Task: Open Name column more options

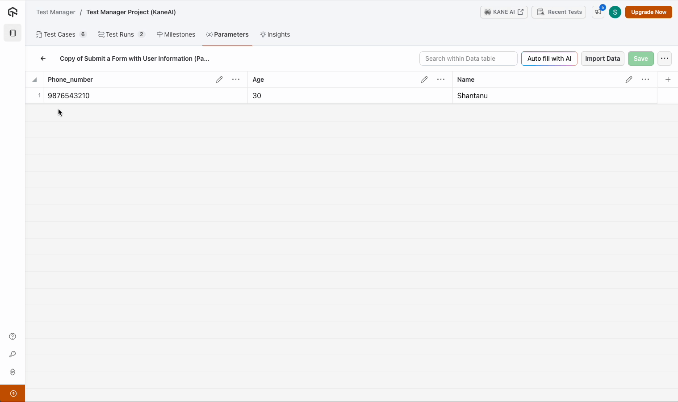Action: coord(645,80)
